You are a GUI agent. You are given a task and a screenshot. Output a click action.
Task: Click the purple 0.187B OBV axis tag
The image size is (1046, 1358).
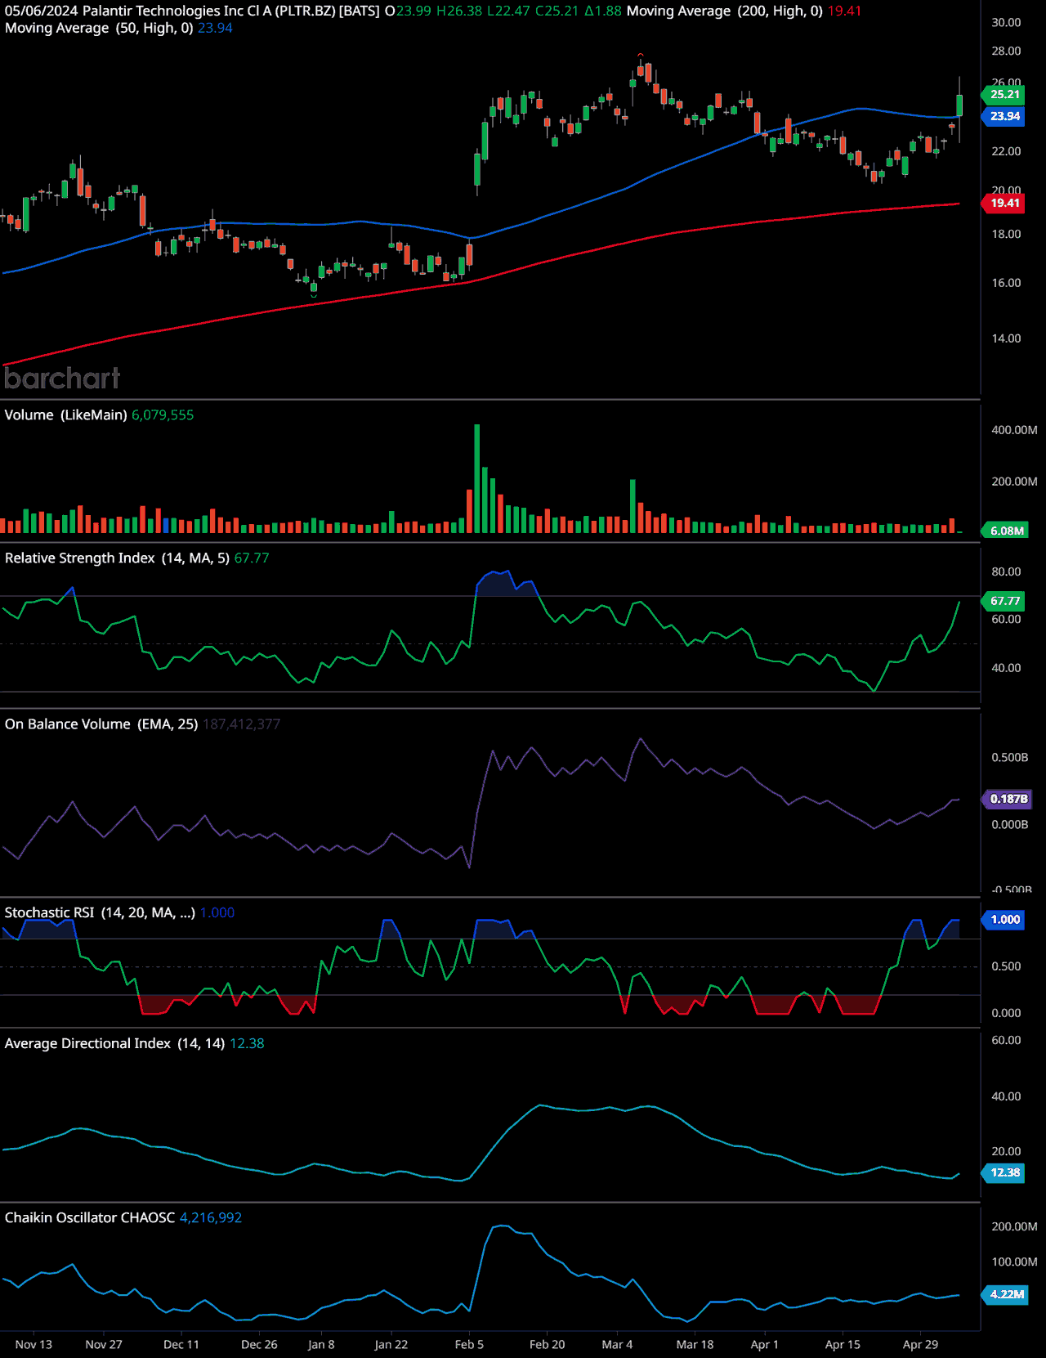tap(1008, 799)
